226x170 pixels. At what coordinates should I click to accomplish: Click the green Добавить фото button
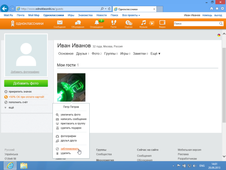tap(26, 83)
